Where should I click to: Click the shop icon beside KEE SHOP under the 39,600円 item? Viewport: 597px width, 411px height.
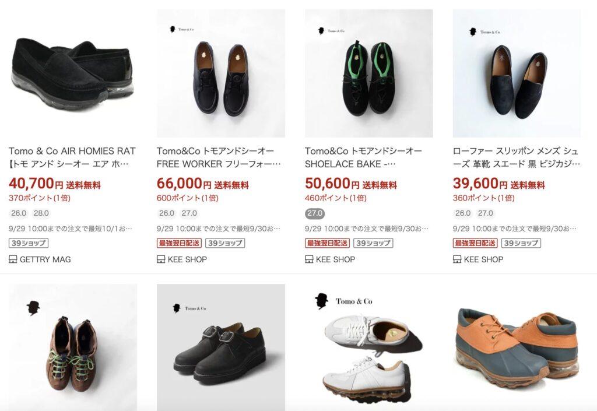tap(457, 259)
